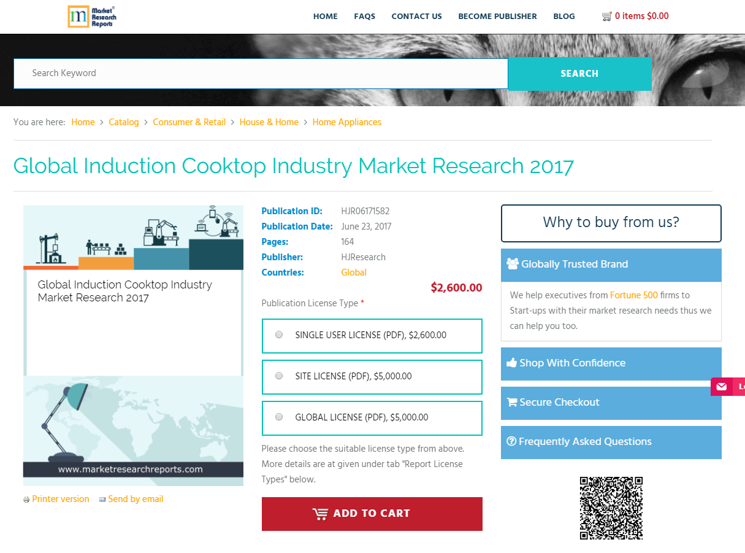745x553 pixels.
Task: Open the FAQS menu item
Action: point(365,17)
